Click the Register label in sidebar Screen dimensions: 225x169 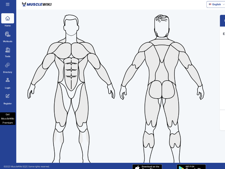tap(8, 104)
